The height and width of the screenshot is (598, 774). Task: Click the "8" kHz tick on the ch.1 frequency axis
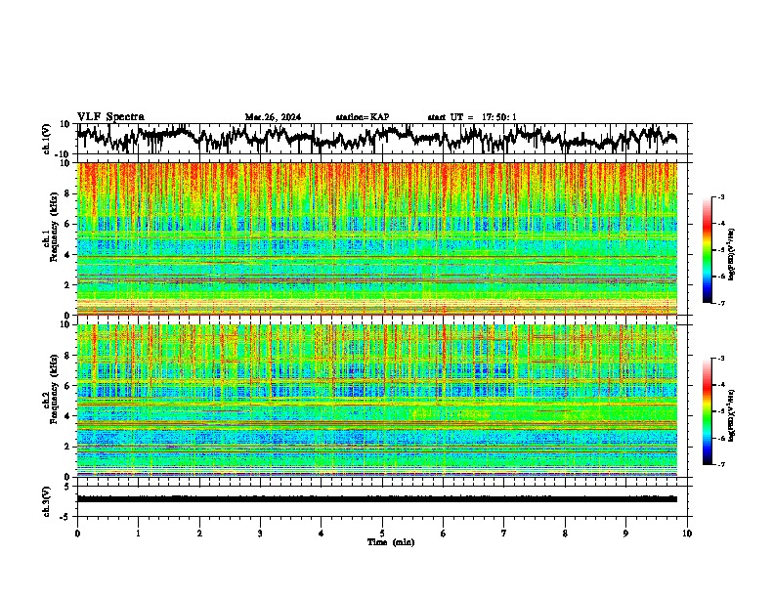(68, 193)
